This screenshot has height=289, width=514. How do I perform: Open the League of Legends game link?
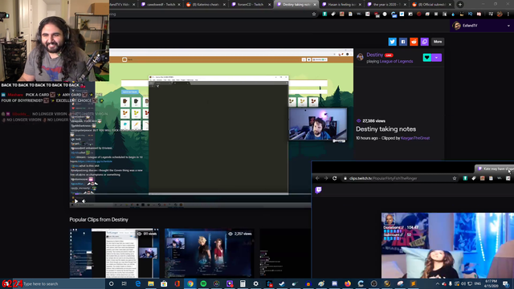click(396, 61)
